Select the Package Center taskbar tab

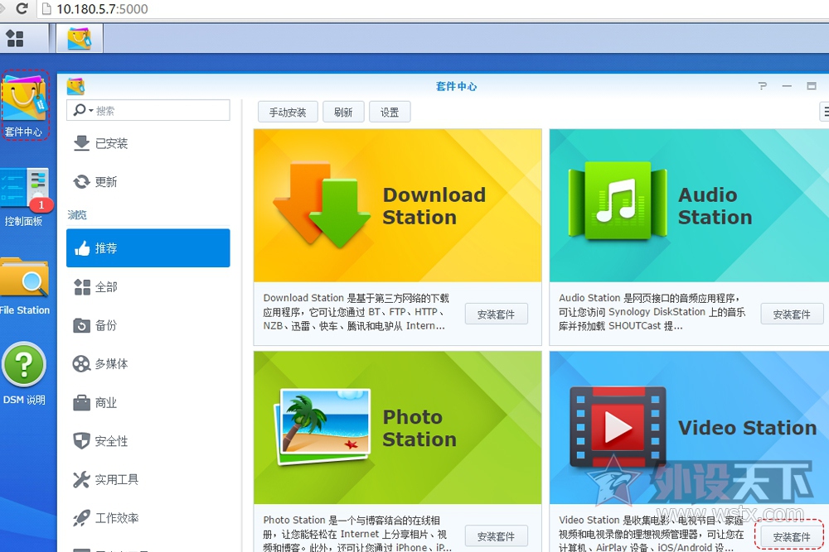tap(80, 39)
